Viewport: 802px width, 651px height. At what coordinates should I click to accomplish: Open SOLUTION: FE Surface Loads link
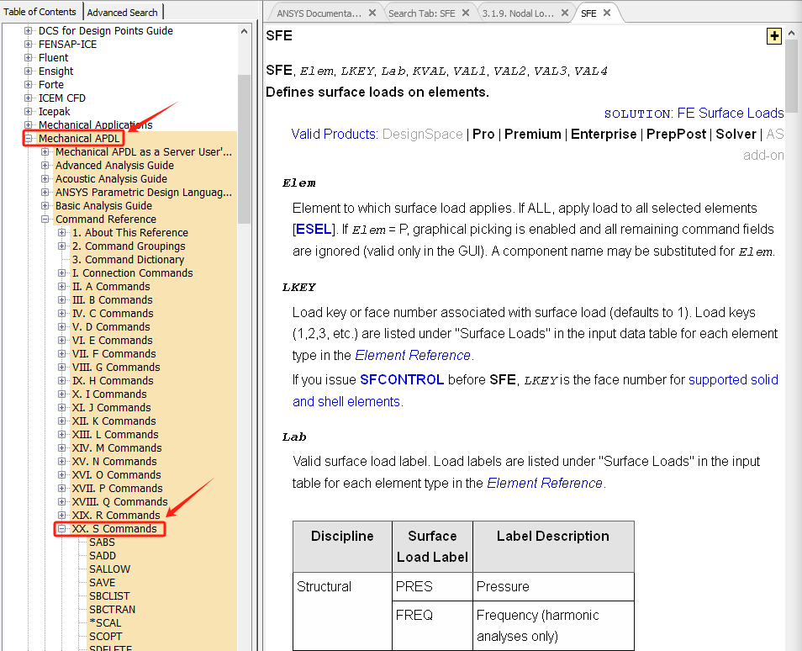(x=694, y=113)
